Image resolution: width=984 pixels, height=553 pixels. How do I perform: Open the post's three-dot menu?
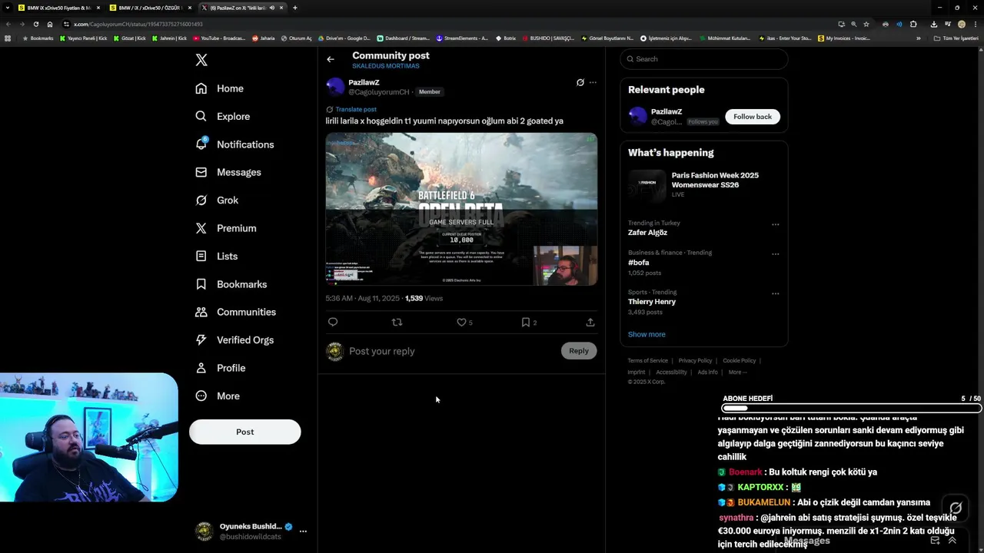tap(593, 82)
